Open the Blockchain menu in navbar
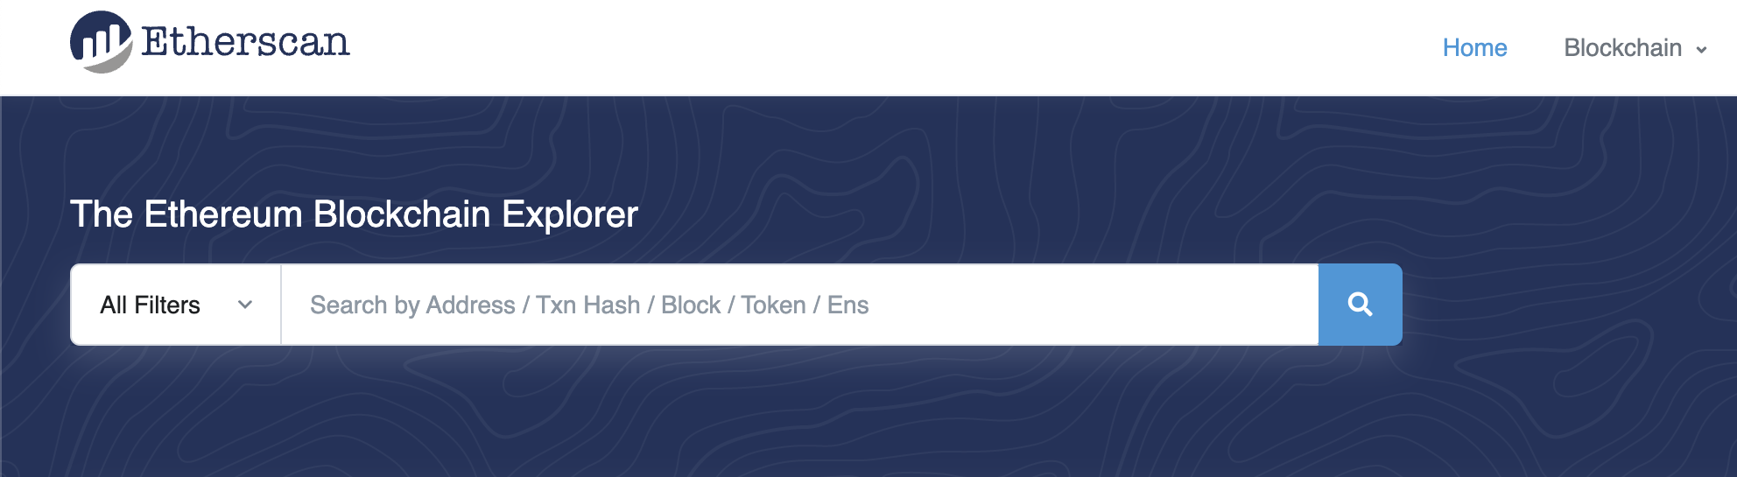This screenshot has width=1737, height=477. coord(1622,48)
